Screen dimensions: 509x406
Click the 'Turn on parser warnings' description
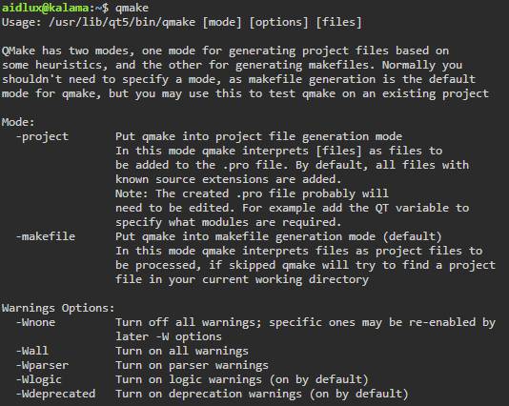(192, 365)
